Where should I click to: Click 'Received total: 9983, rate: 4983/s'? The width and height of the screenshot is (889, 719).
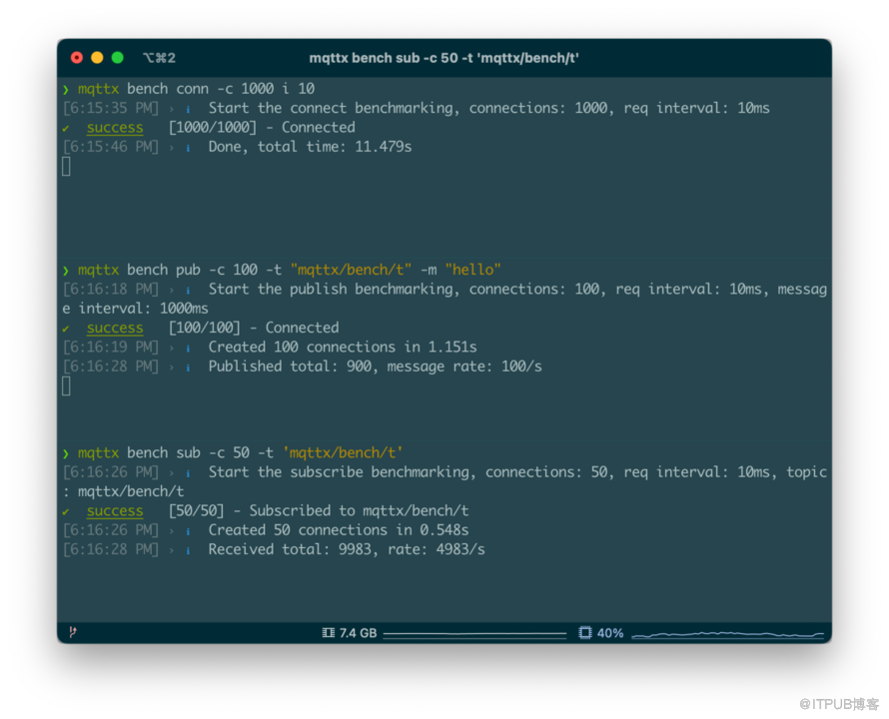point(347,549)
